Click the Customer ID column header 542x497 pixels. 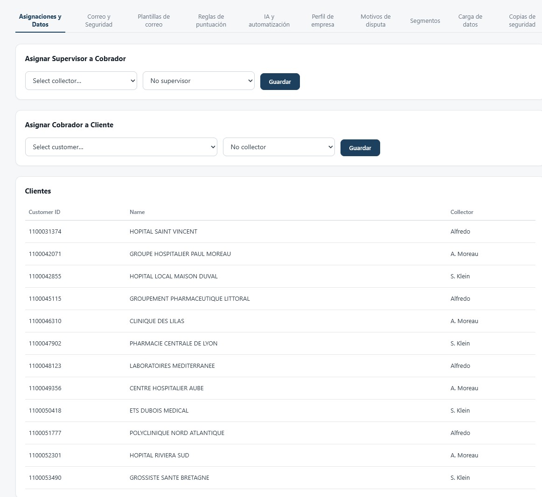point(44,212)
